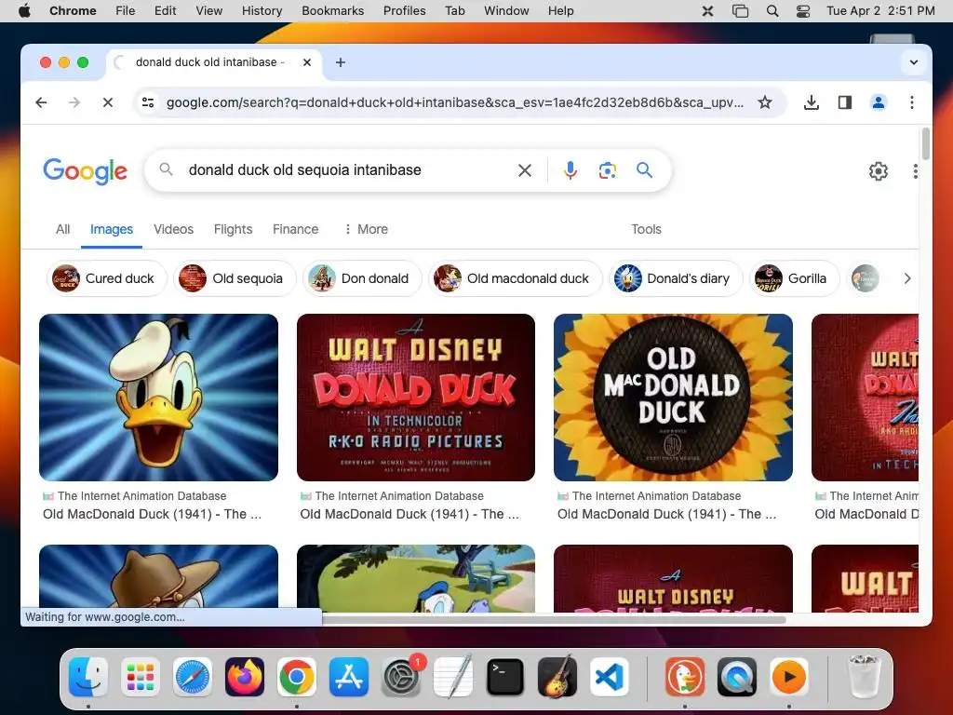Launch Visual Studio Code from the dock

pos(610,677)
